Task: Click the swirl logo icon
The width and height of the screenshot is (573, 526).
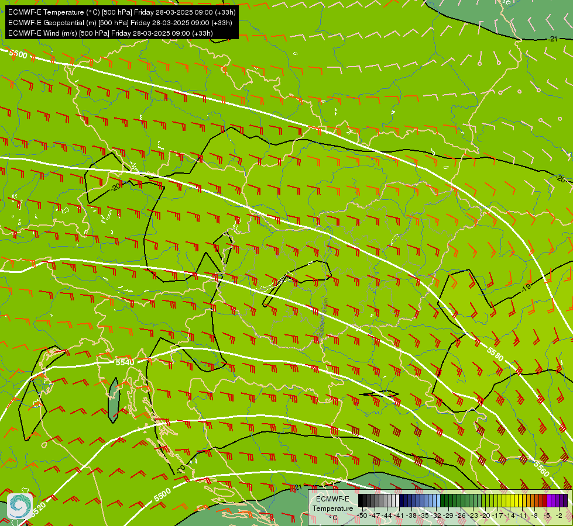Action: tap(20, 506)
